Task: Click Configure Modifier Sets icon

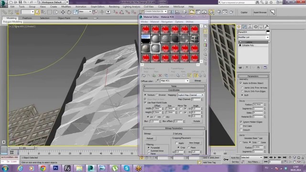Action: 265,67
